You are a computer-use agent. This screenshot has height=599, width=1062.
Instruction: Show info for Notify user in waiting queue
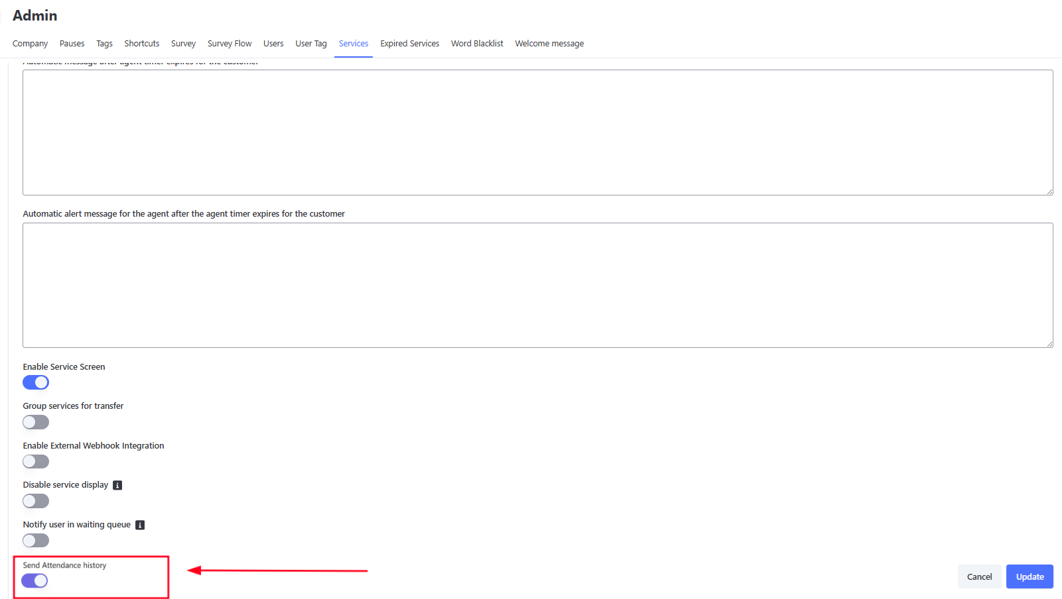(x=140, y=525)
